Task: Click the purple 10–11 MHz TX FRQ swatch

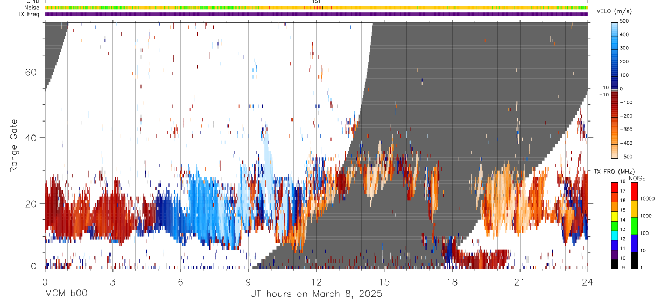Action: click(x=615, y=254)
